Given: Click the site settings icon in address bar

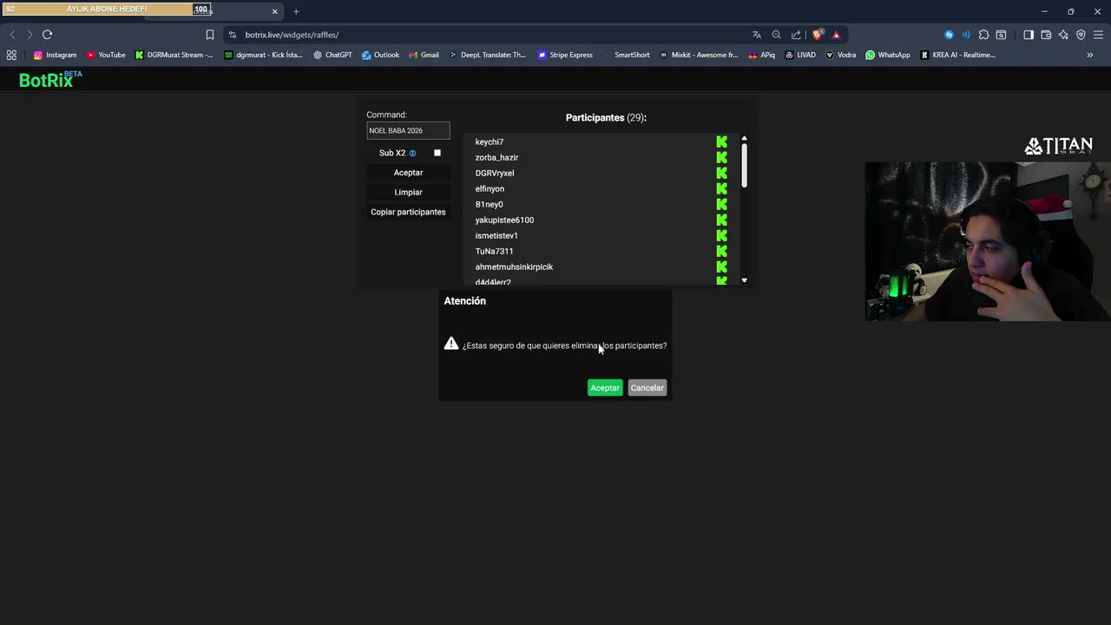Looking at the screenshot, I should [232, 35].
